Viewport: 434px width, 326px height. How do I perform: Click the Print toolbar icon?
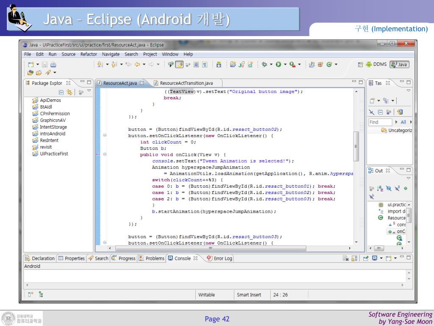coord(53,65)
